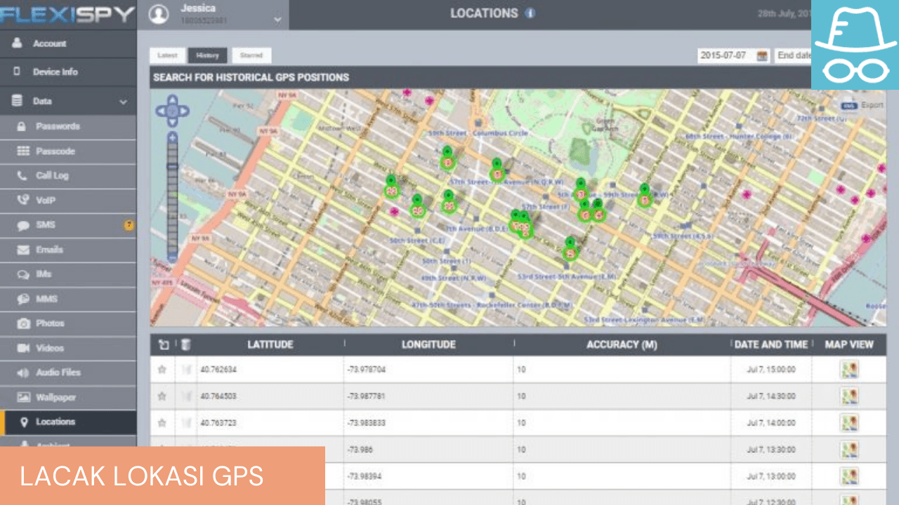The image size is (899, 505).
Task: Star the Jul 7, 15:00:00 location
Action: 162,370
